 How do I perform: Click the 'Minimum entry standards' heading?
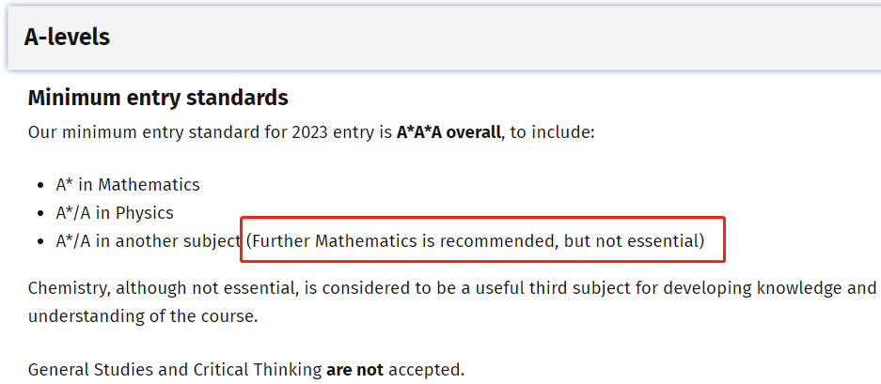158,99
